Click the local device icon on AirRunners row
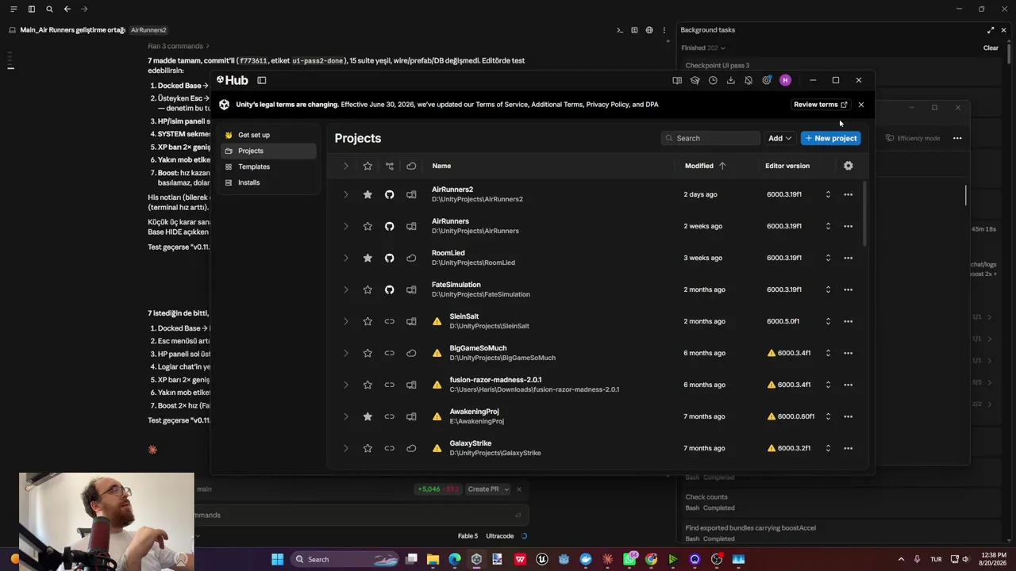The width and height of the screenshot is (1016, 571). (x=411, y=226)
